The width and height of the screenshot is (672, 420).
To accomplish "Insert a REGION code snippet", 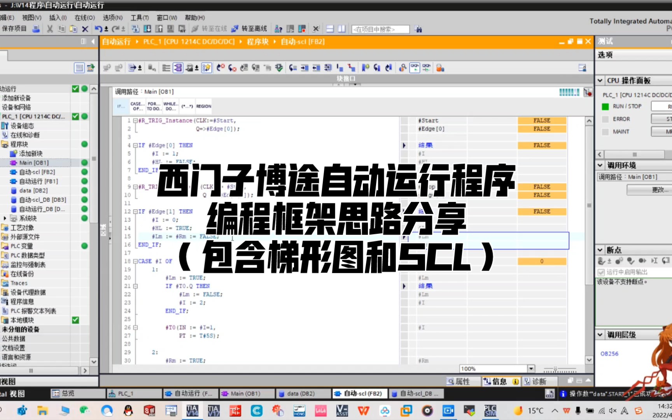I will 203,106.
